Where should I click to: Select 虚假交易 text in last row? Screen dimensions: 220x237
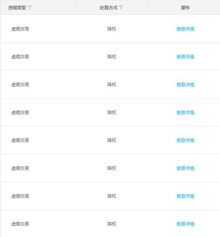pos(20,224)
